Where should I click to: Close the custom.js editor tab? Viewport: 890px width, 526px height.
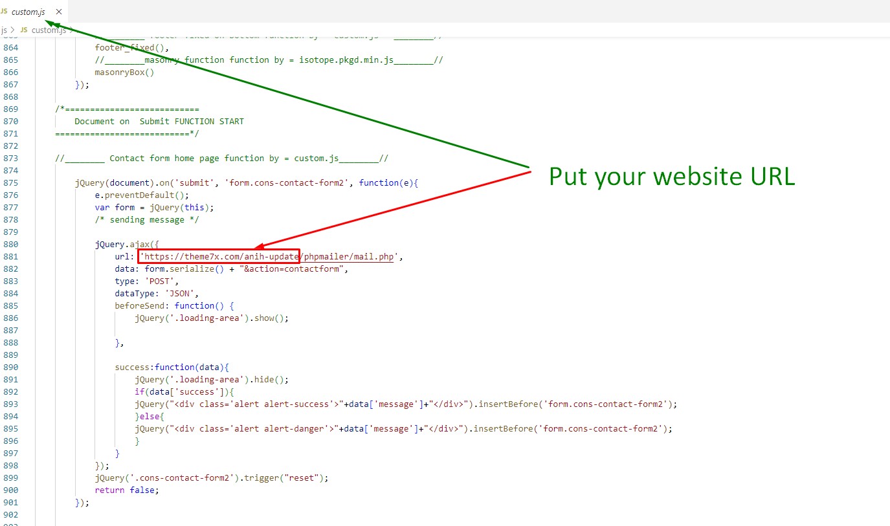(x=60, y=12)
